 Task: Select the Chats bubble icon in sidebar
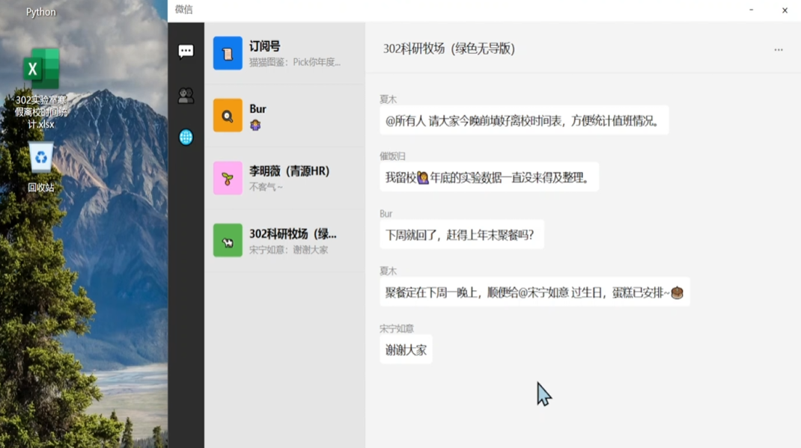tap(185, 51)
